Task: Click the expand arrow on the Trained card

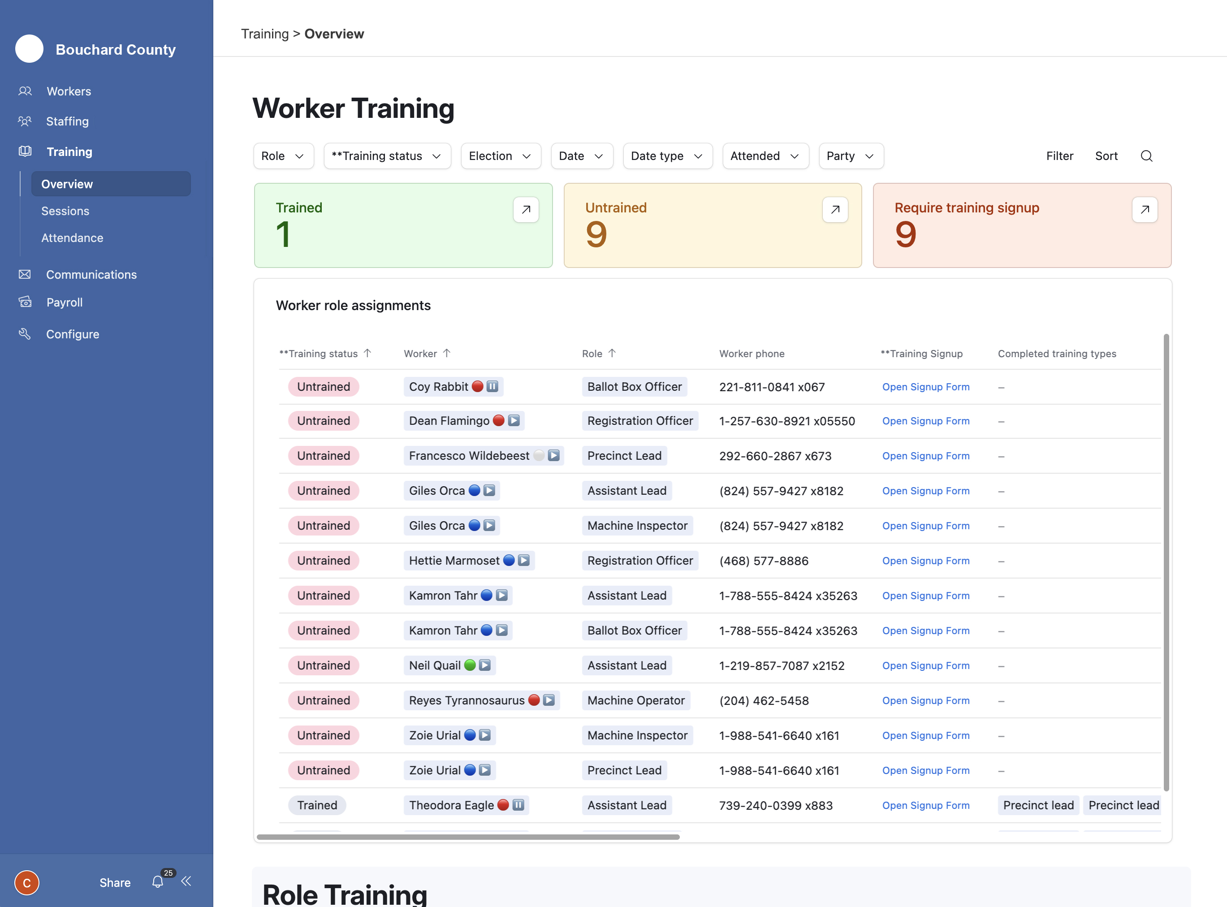Action: 525,209
